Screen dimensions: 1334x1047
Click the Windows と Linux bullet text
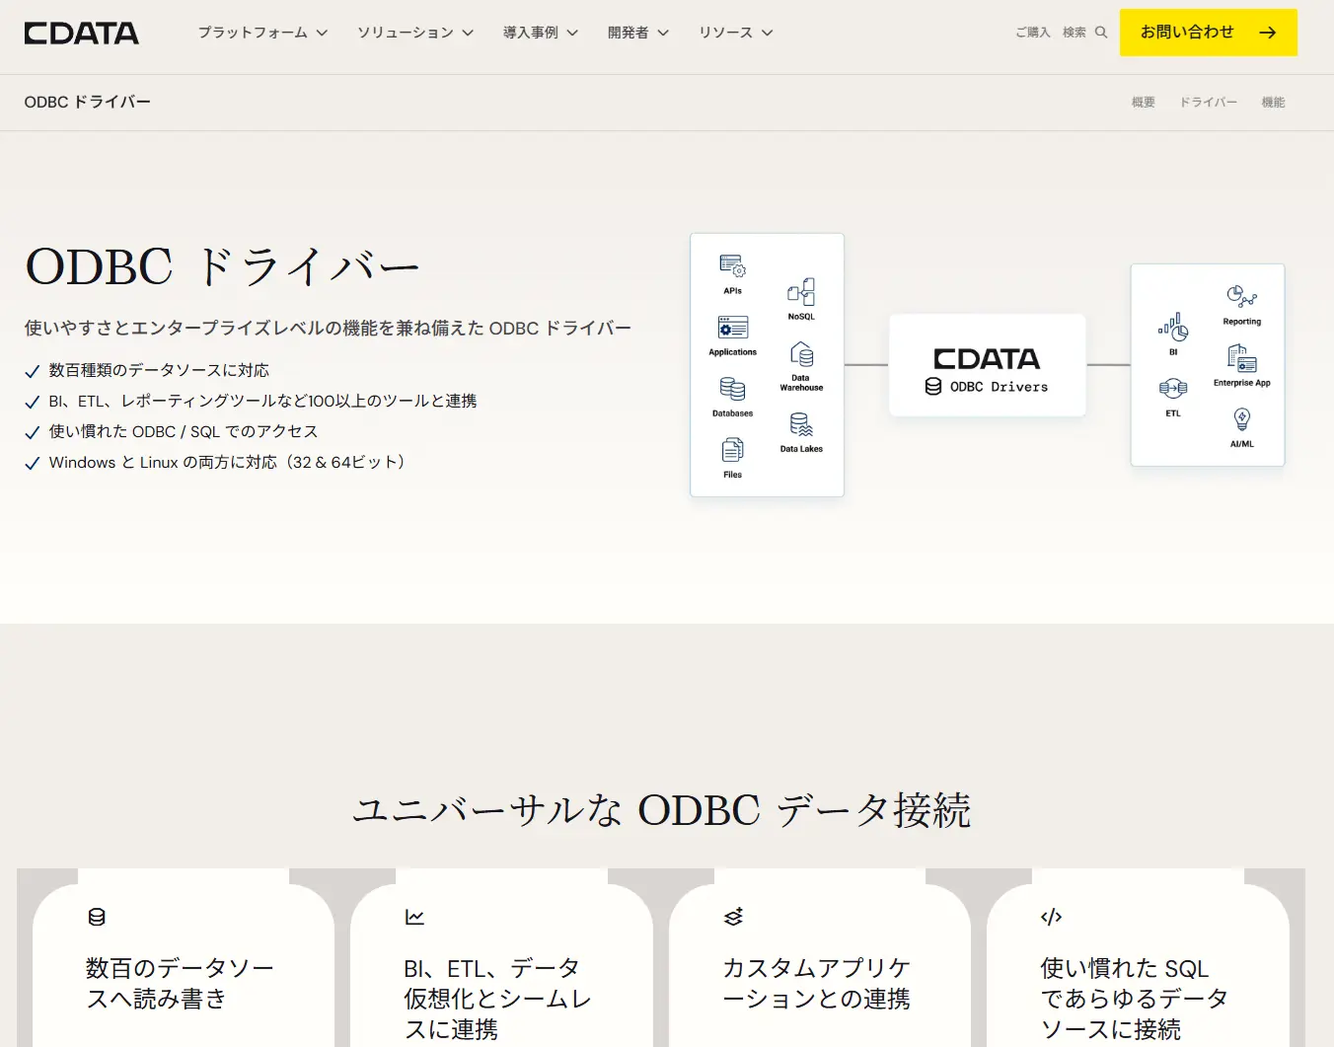pos(227,462)
